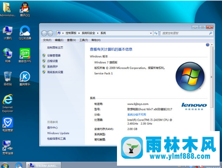This screenshot has height=168, width=222.
Task: Click the vertical scrollbar up arrow
Action: pyautogui.click(x=212, y=45)
